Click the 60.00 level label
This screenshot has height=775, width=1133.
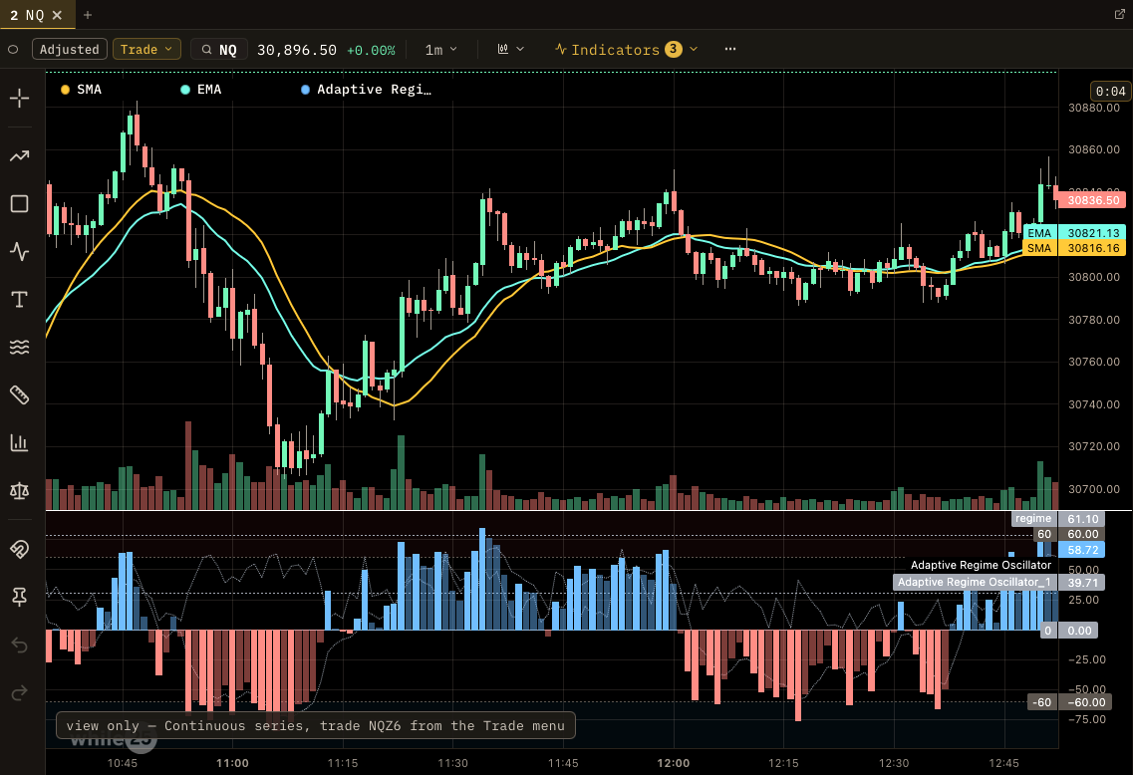click(x=1082, y=534)
